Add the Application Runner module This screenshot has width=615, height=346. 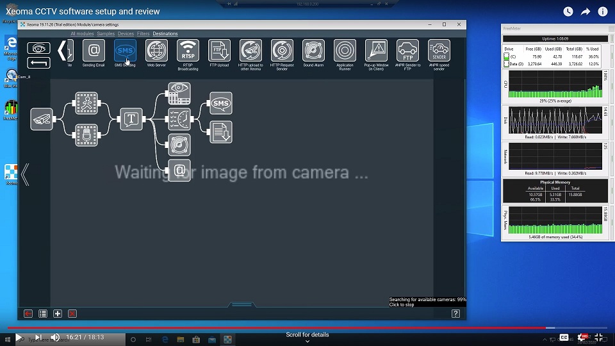coord(345,50)
